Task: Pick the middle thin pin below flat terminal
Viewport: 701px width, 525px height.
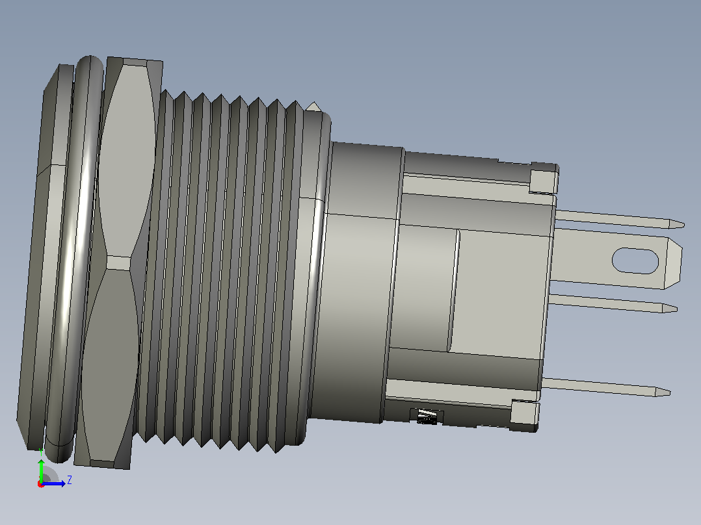Action: (613, 303)
